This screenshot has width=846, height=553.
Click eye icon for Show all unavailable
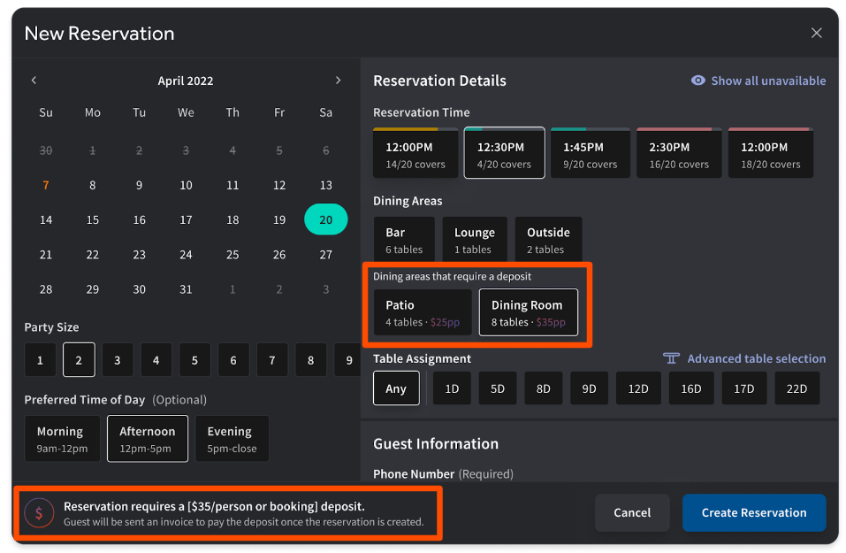tap(698, 81)
